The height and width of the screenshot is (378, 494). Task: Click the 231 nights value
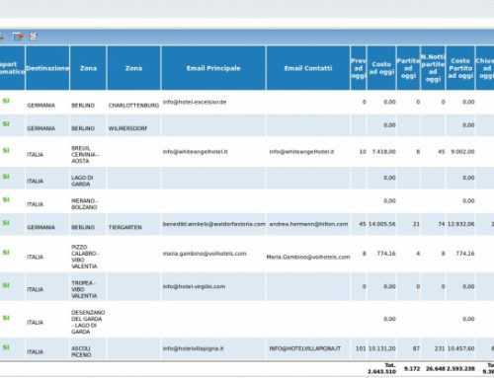[x=440, y=348]
